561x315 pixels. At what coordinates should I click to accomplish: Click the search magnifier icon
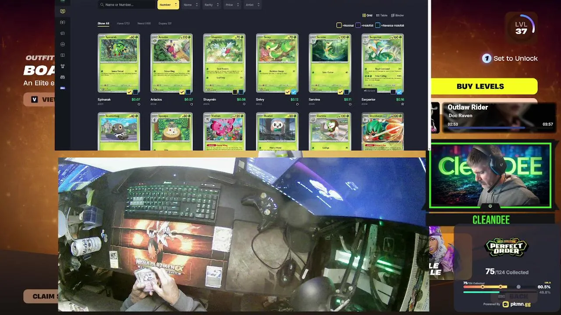[102, 5]
